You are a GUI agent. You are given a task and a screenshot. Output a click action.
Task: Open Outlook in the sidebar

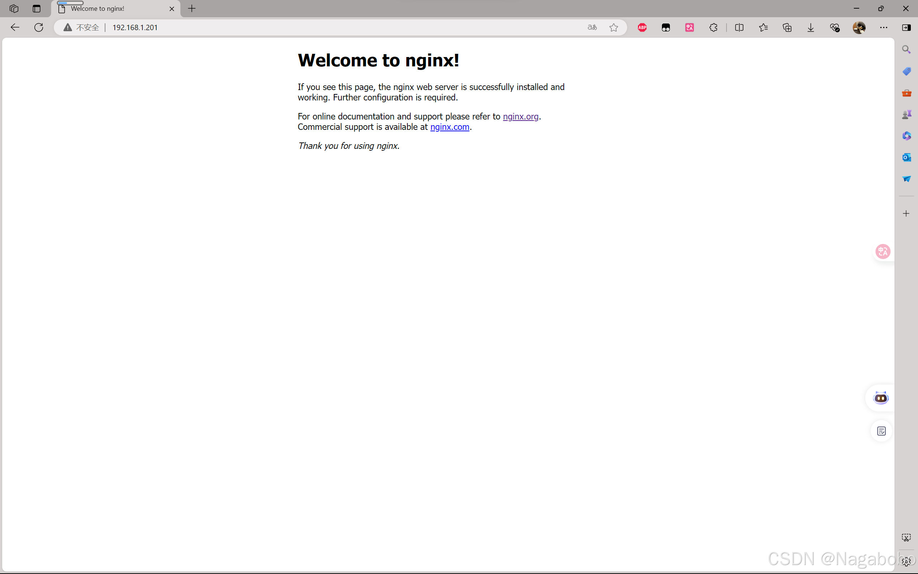[907, 157]
